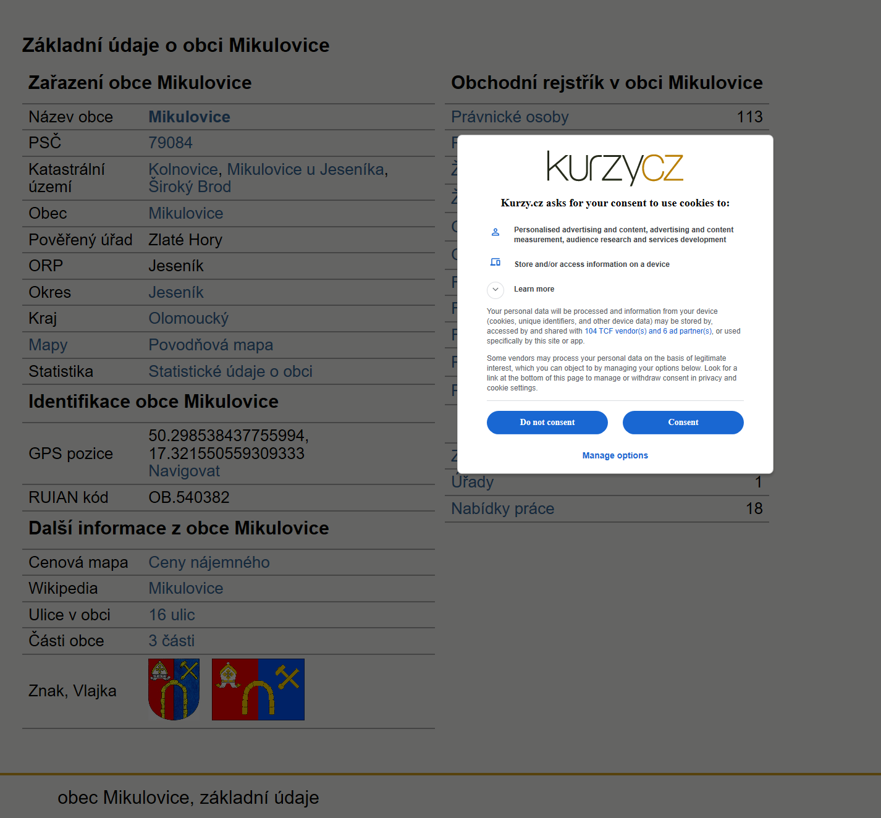
Task: Expand the Learn more chevron
Action: 495,289
